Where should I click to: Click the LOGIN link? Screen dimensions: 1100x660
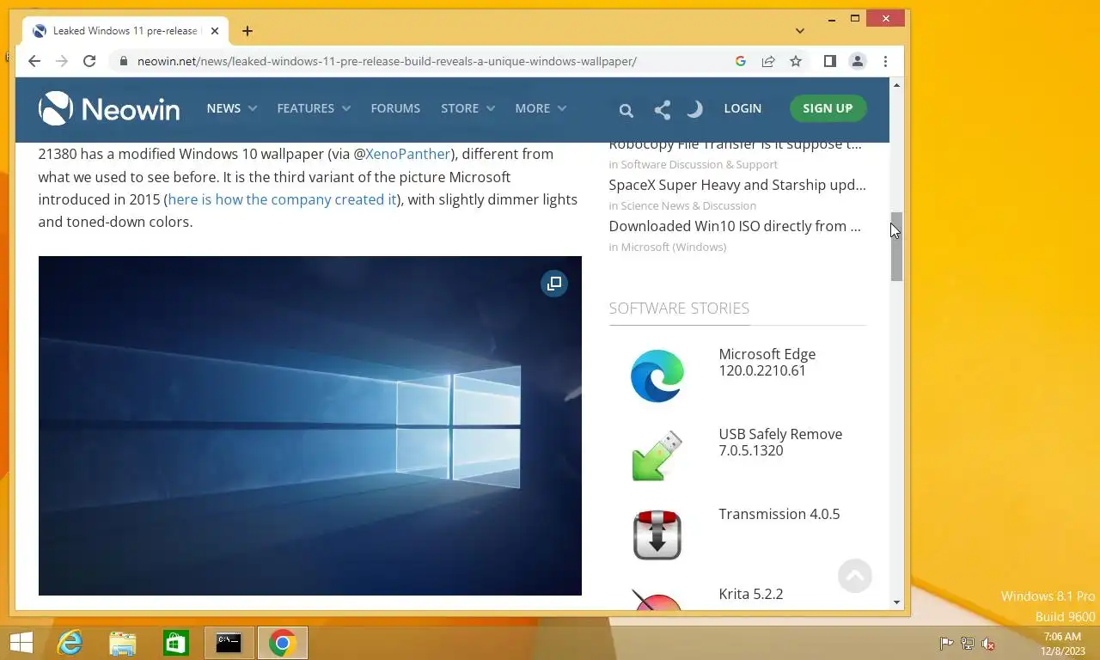(742, 108)
